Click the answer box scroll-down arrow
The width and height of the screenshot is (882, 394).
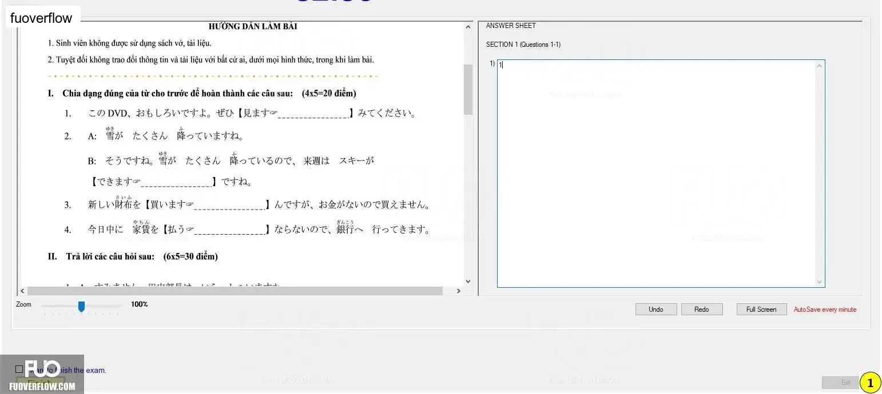coord(819,282)
